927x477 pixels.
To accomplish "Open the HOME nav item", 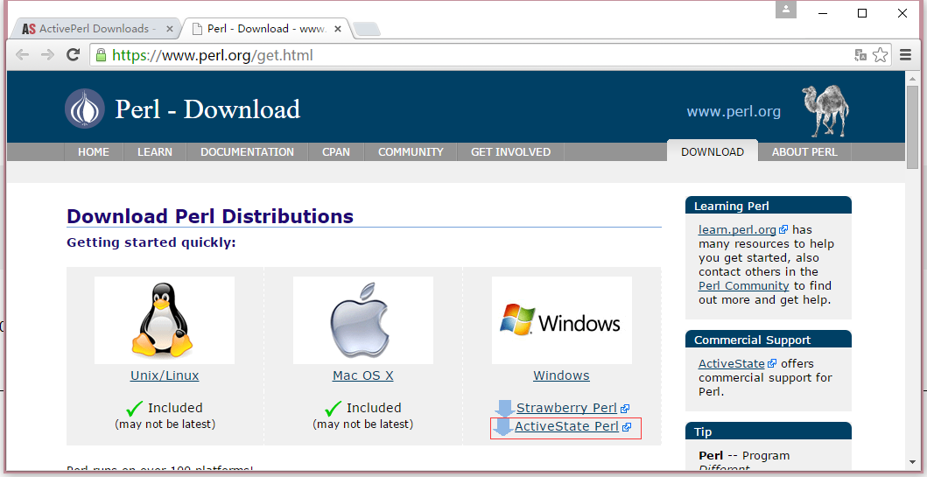I will point(94,152).
